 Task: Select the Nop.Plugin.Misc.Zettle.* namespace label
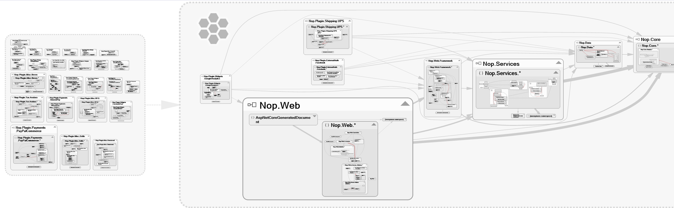pyautogui.click(x=75, y=141)
